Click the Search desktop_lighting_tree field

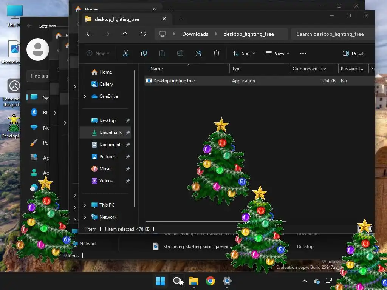click(333, 34)
